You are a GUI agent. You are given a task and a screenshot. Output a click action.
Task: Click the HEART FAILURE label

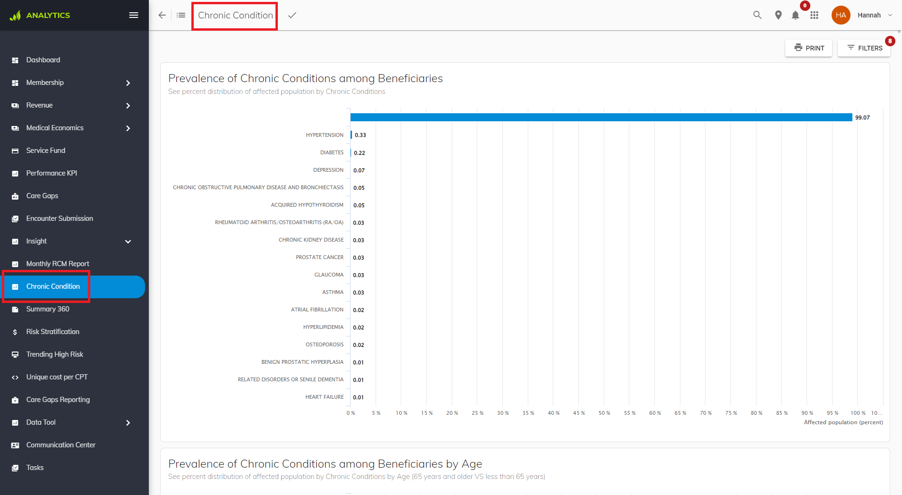(324, 397)
